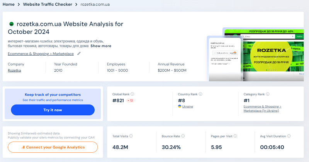
Task: Click the $200M - $500M revenue value
Action: pyautogui.click(x=172, y=71)
